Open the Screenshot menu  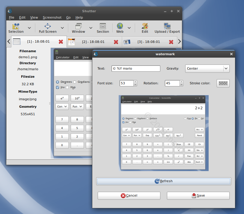click(x=52, y=18)
